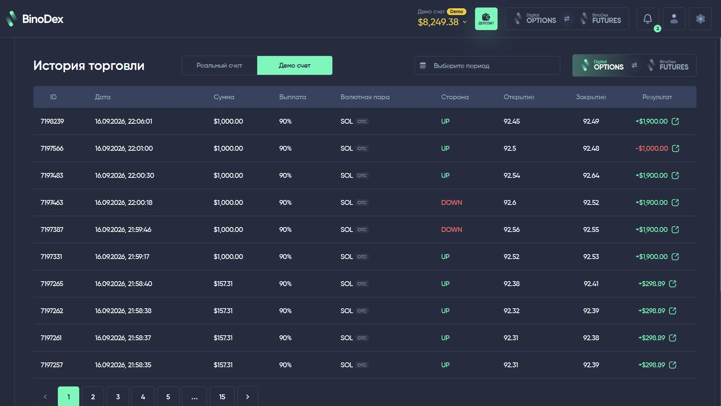Click DOWN in row 7197463
Image resolution: width=721 pixels, height=406 pixels.
click(x=451, y=203)
